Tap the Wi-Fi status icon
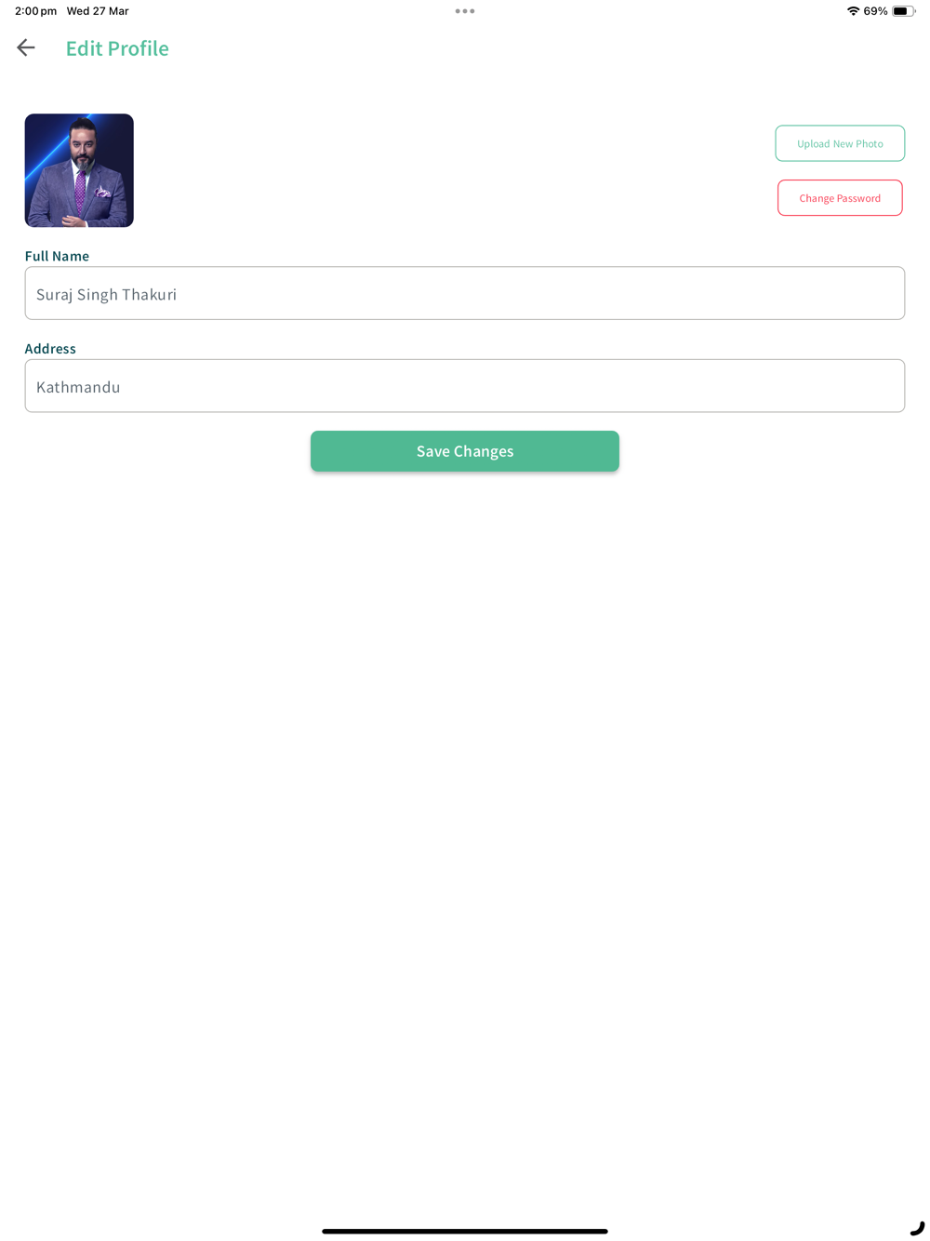The image size is (930, 1241). tap(853, 11)
